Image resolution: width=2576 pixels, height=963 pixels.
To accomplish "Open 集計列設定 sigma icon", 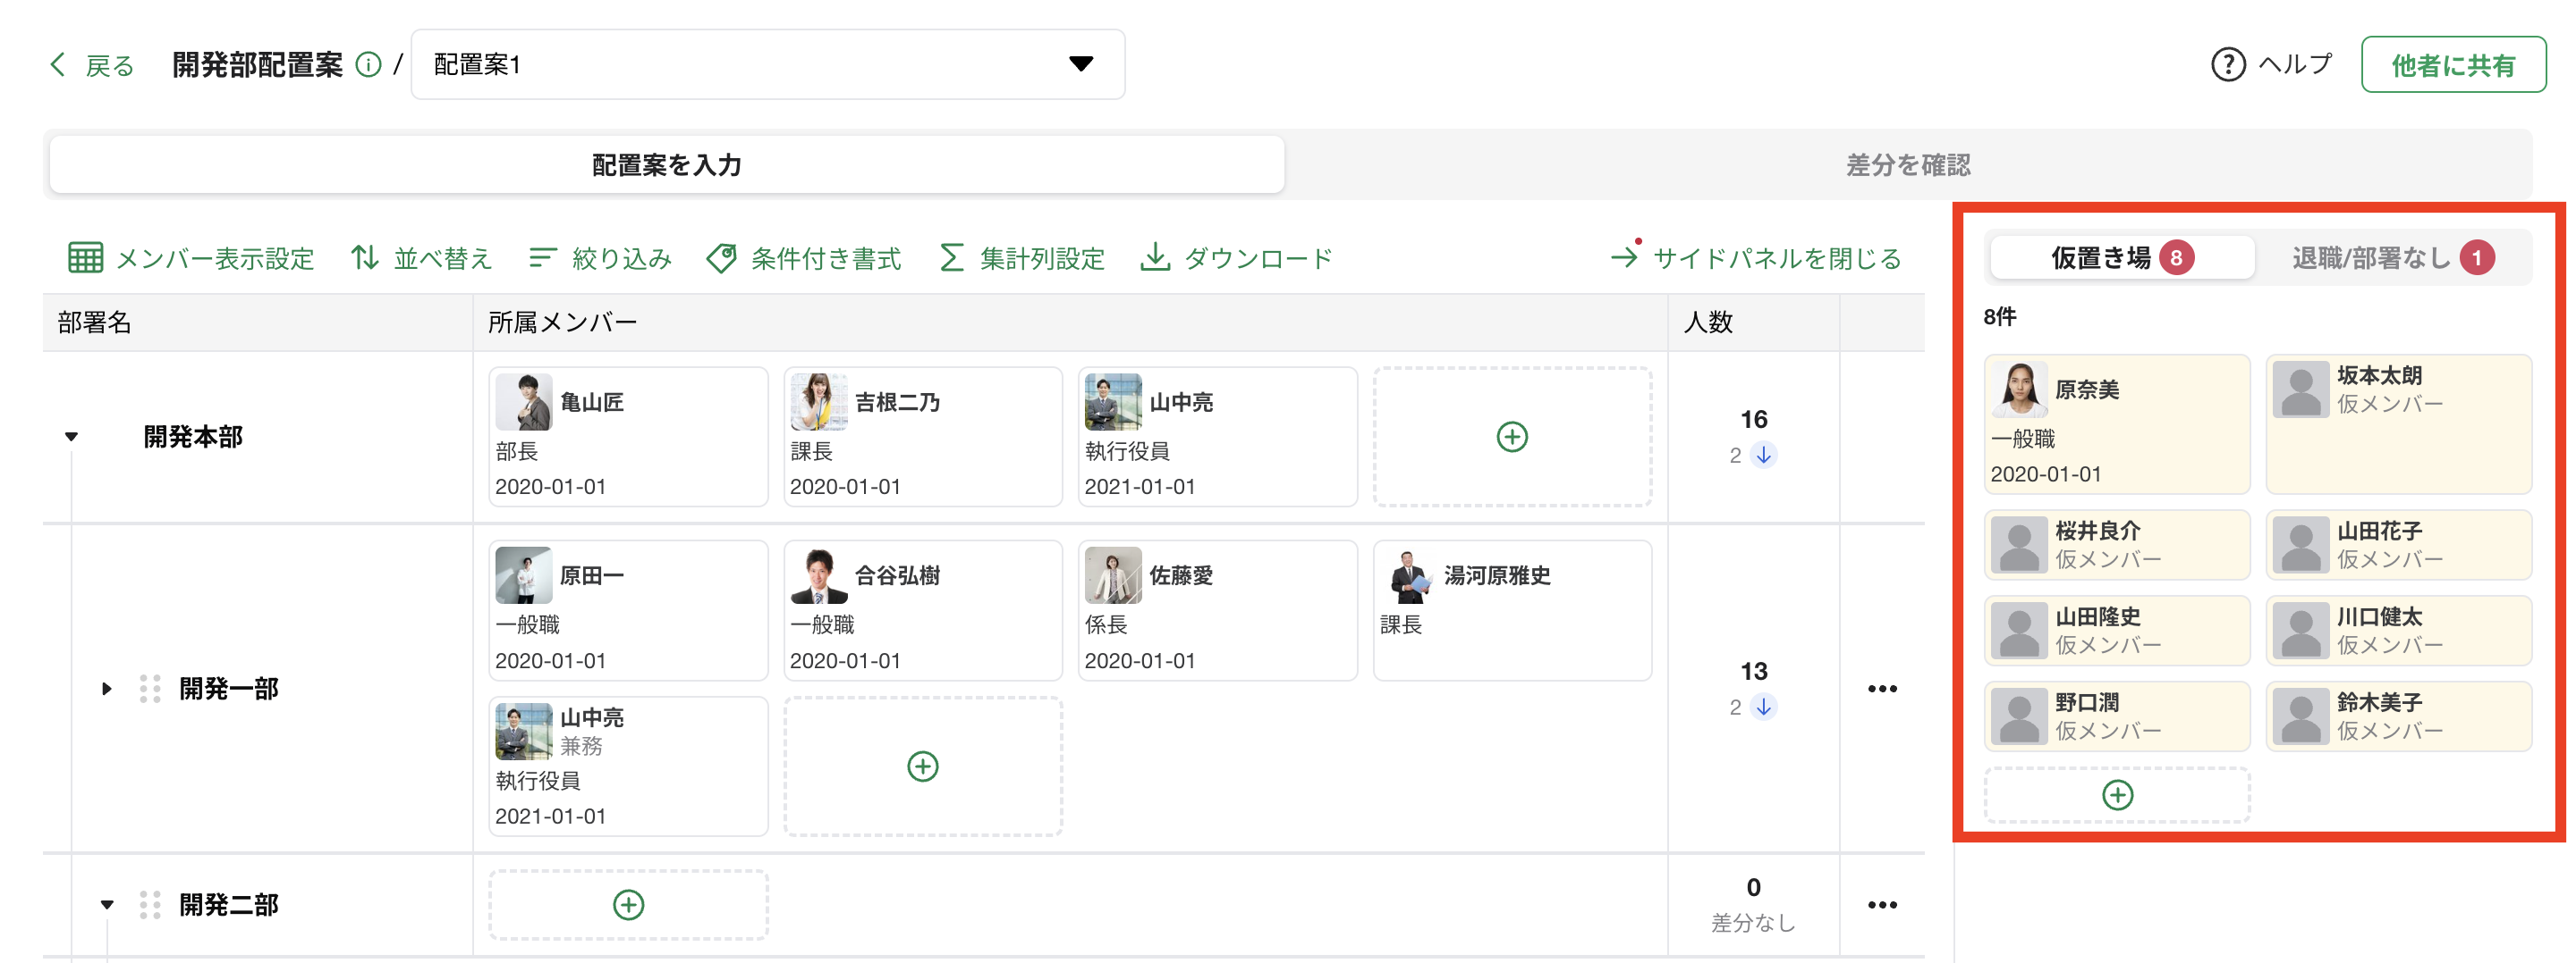I will point(951,258).
